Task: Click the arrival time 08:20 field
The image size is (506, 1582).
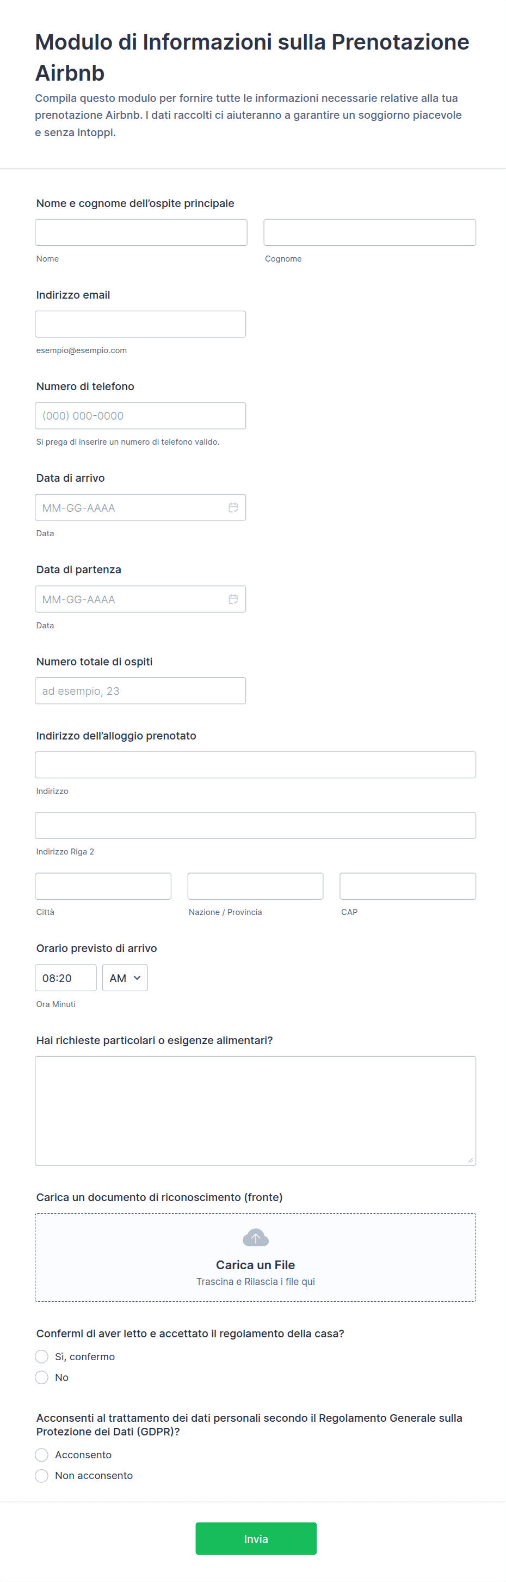Action: pos(65,978)
